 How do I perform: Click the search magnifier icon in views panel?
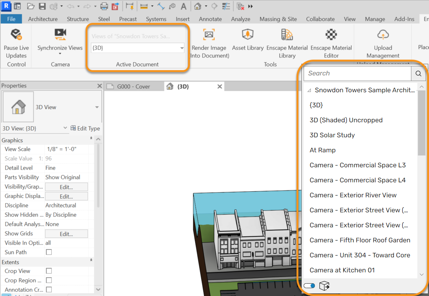pos(418,73)
